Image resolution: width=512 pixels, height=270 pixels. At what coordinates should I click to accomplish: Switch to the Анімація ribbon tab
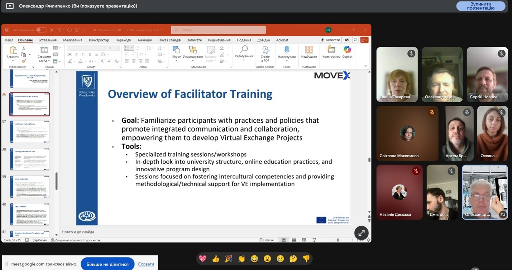(x=144, y=40)
